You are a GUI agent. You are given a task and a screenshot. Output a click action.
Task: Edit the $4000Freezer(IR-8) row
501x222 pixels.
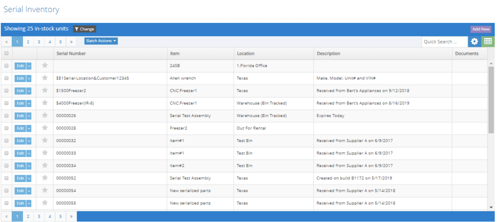pyautogui.click(x=20, y=103)
